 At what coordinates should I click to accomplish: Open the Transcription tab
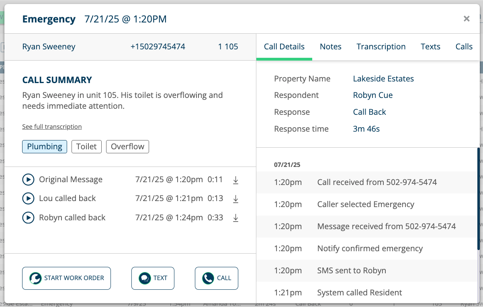pyautogui.click(x=381, y=47)
